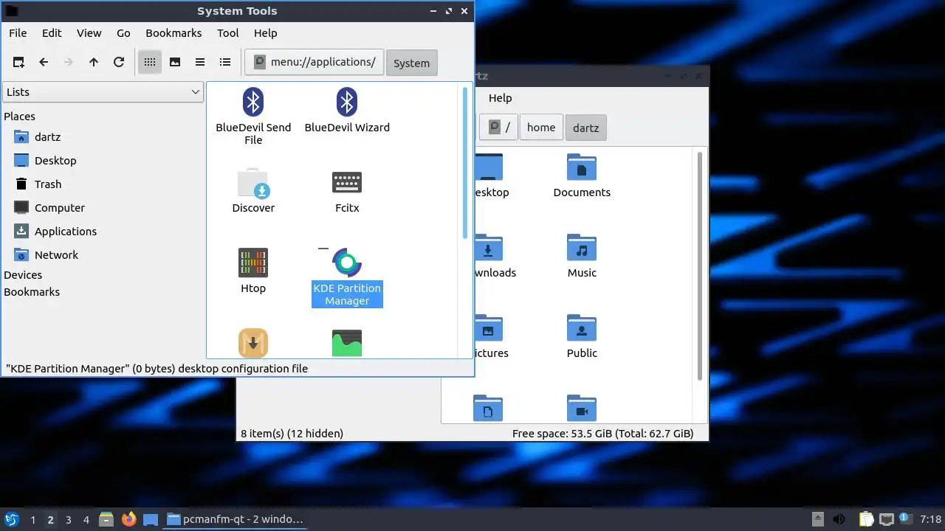This screenshot has width=945, height=531.
Task: Open the Edit menu
Action: click(52, 33)
